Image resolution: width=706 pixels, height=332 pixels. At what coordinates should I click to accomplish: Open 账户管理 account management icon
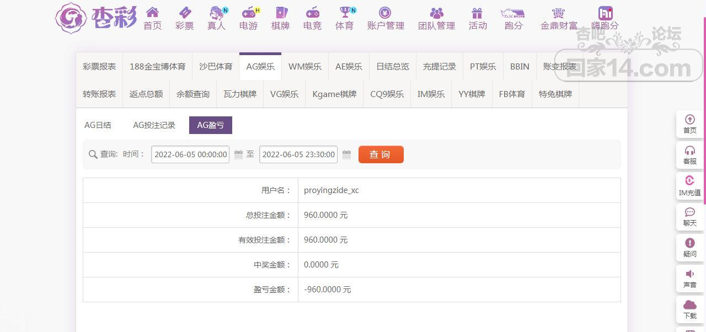point(385,13)
